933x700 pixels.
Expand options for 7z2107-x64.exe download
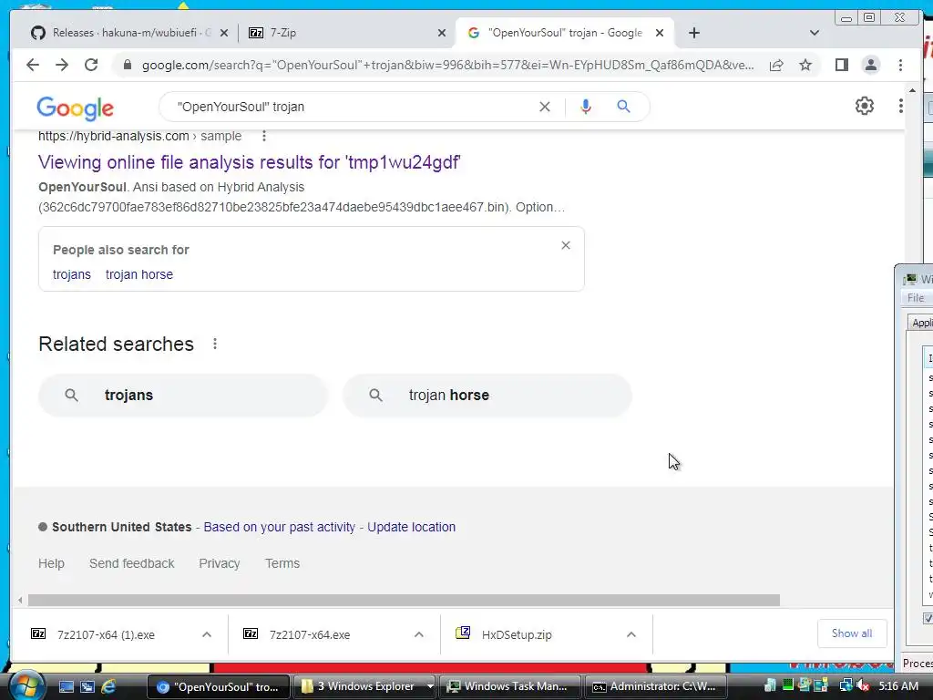419,634
